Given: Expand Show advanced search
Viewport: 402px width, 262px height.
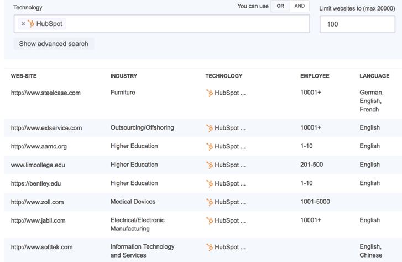Looking at the screenshot, I should point(54,44).
